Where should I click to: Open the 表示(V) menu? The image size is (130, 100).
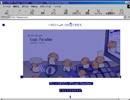pos(25,7)
